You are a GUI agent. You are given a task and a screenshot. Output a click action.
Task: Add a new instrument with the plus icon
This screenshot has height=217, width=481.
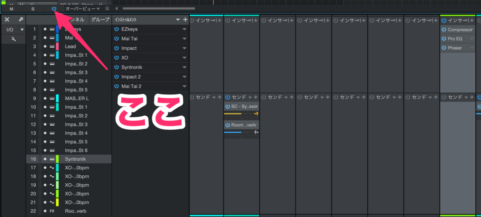(185, 20)
